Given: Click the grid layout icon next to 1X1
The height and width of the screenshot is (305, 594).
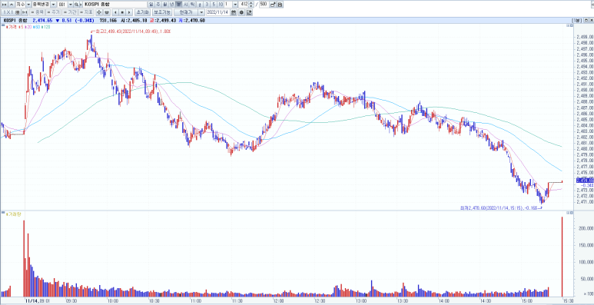Looking at the screenshot, I should pos(18,12).
